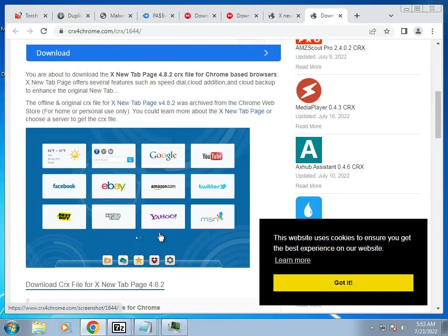
Task: Close the Torch tab
Action: point(45,16)
